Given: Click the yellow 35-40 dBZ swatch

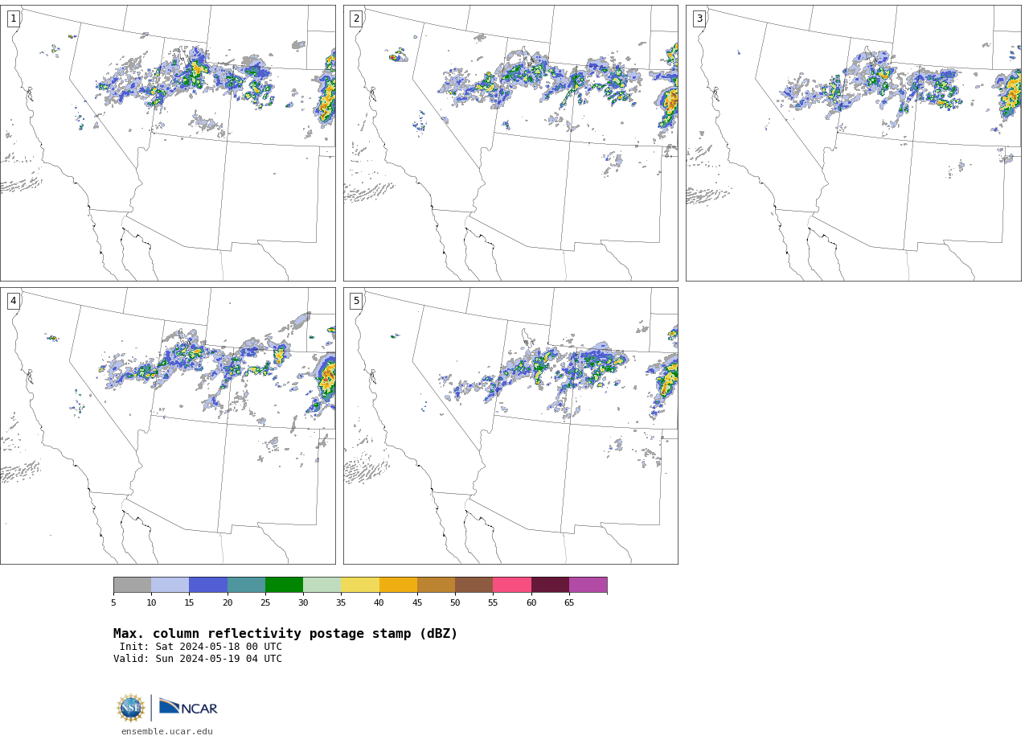Looking at the screenshot, I should pos(360,585).
